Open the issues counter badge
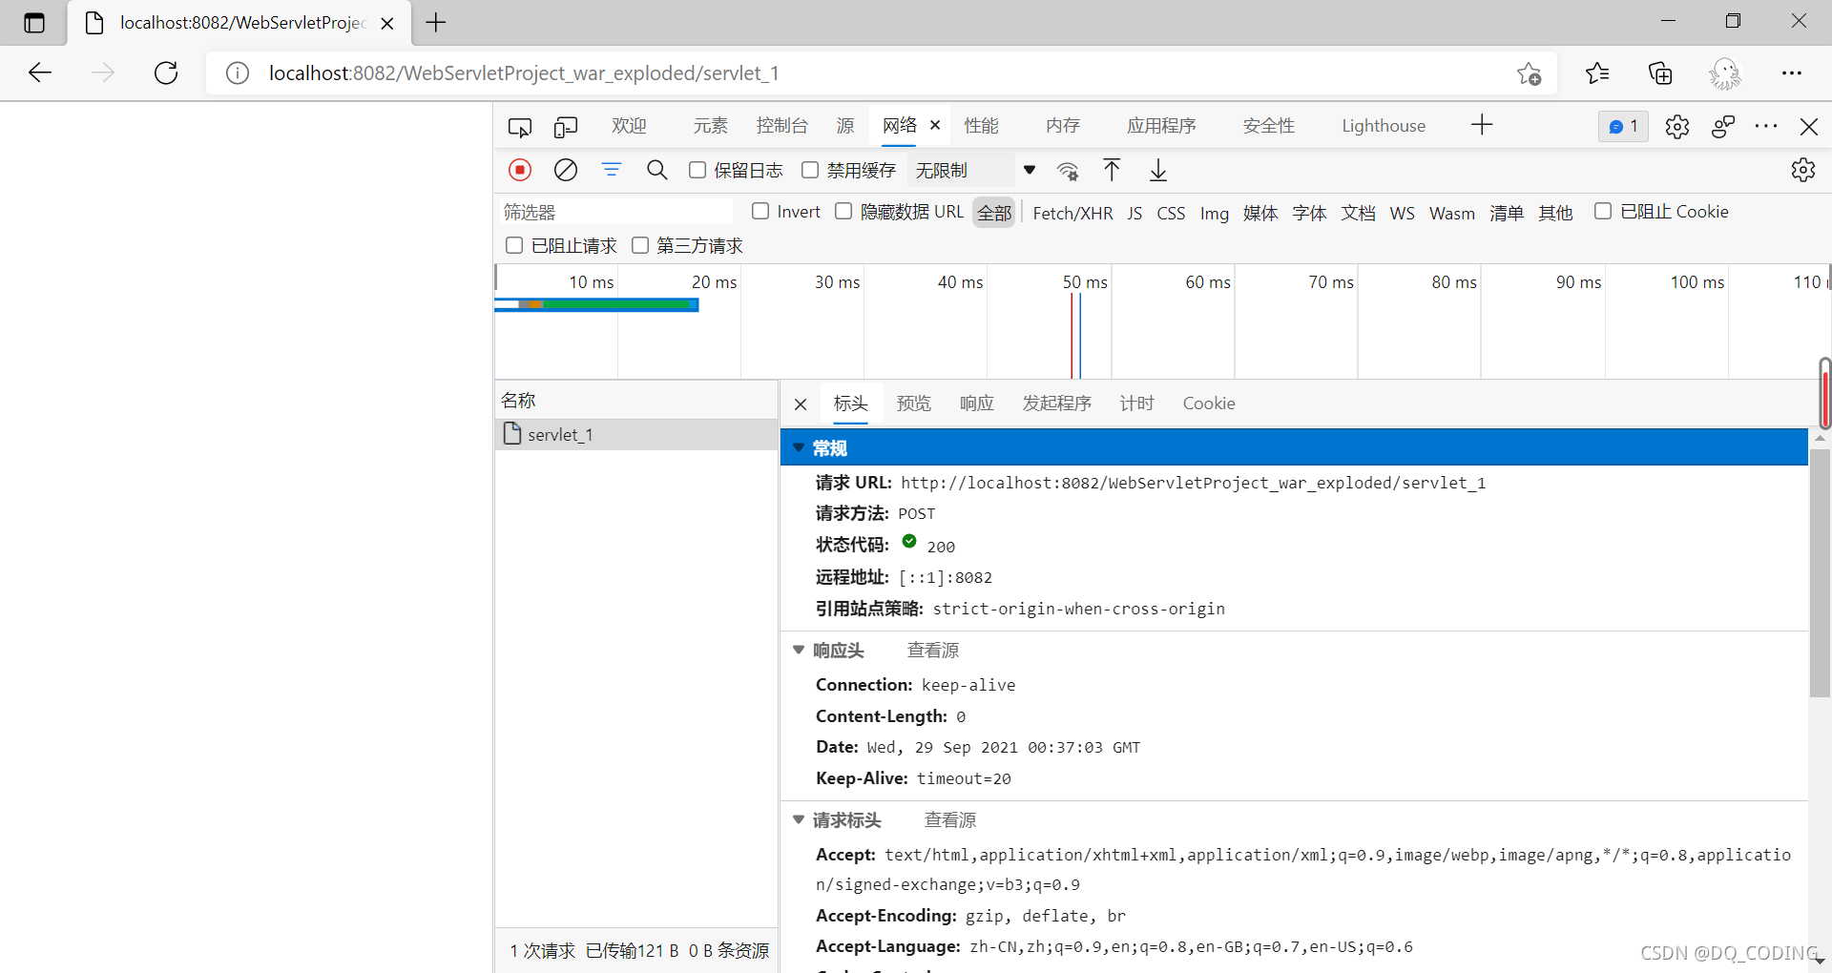This screenshot has width=1832, height=973. click(x=1623, y=126)
